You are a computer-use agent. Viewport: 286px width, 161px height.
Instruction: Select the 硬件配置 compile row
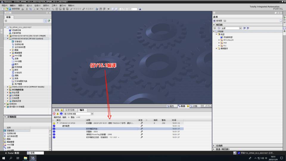tap(118, 126)
